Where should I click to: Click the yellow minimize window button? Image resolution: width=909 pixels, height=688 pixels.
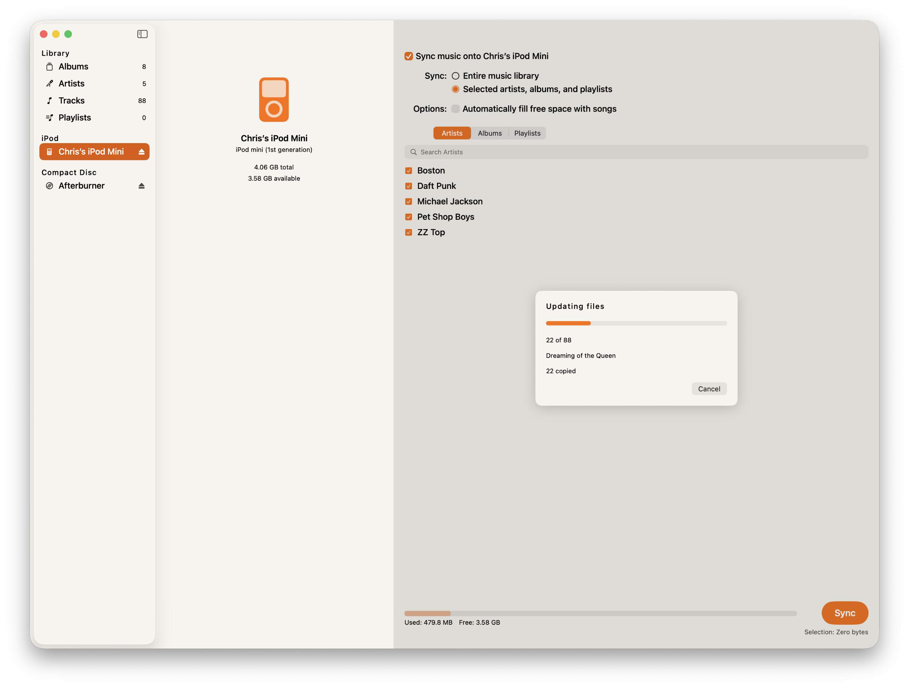pyautogui.click(x=56, y=34)
